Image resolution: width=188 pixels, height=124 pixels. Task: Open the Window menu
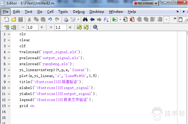point(116,12)
